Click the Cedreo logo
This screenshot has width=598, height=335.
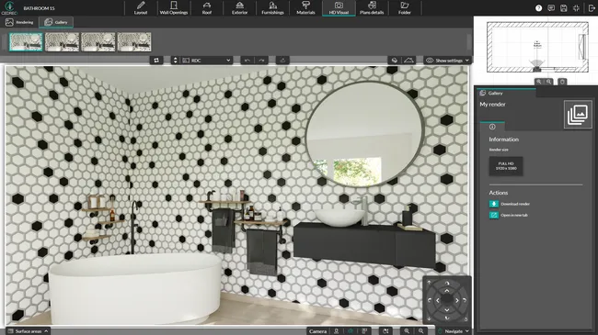[9, 7]
